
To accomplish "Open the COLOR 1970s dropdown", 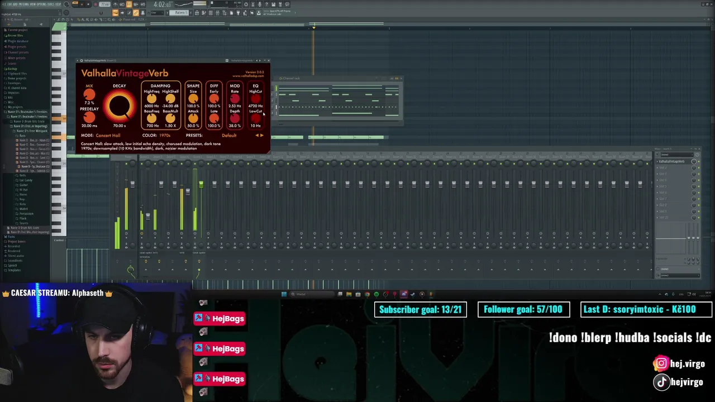I will (x=165, y=135).
